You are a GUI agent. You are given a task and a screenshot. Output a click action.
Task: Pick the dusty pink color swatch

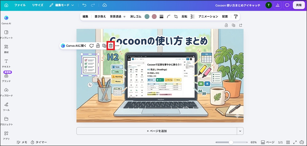click(154, 17)
